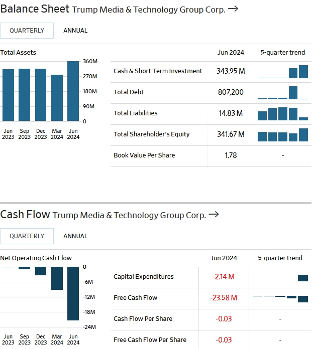Switch Balance Sheet to the Annual tab
Screen dimensions: 314x349
(x=75, y=31)
